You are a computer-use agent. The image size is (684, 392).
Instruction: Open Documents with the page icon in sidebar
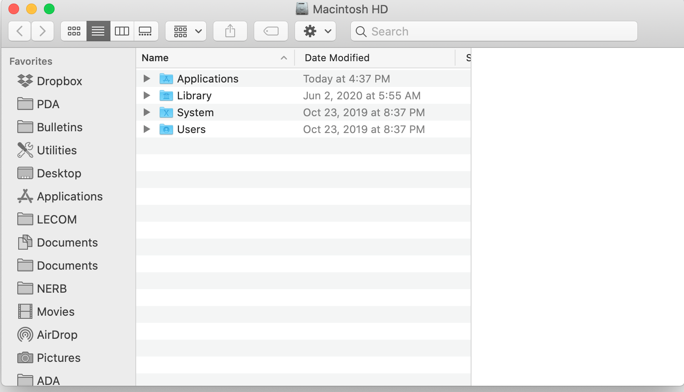58,243
